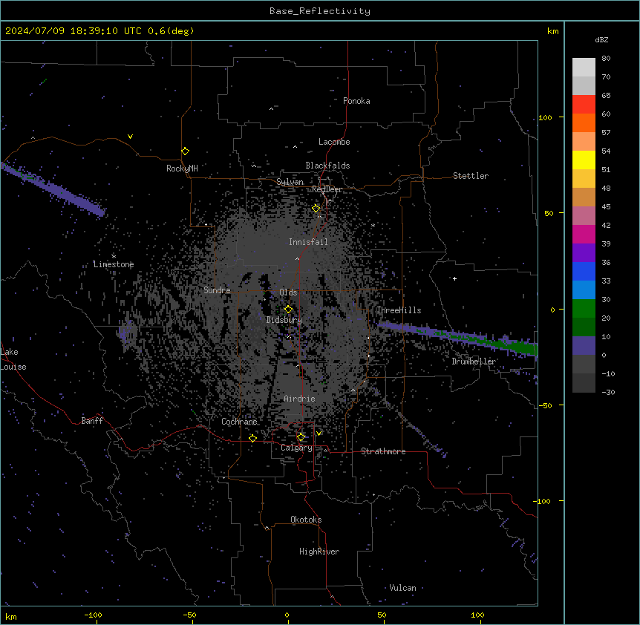
Task: Click the Stettler city label
Action: 471,176
